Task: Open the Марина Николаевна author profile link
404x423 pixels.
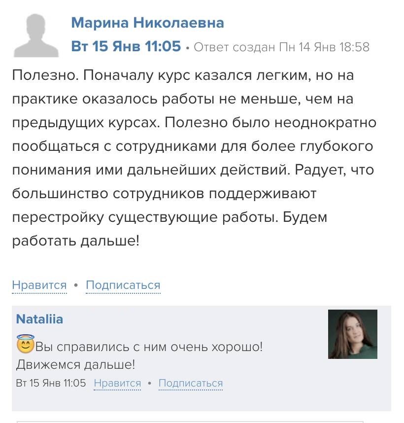Action: click(147, 23)
